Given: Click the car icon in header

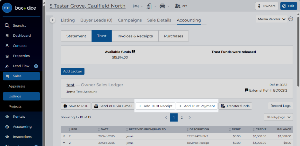Looking at the screenshot, I should 163,6.
